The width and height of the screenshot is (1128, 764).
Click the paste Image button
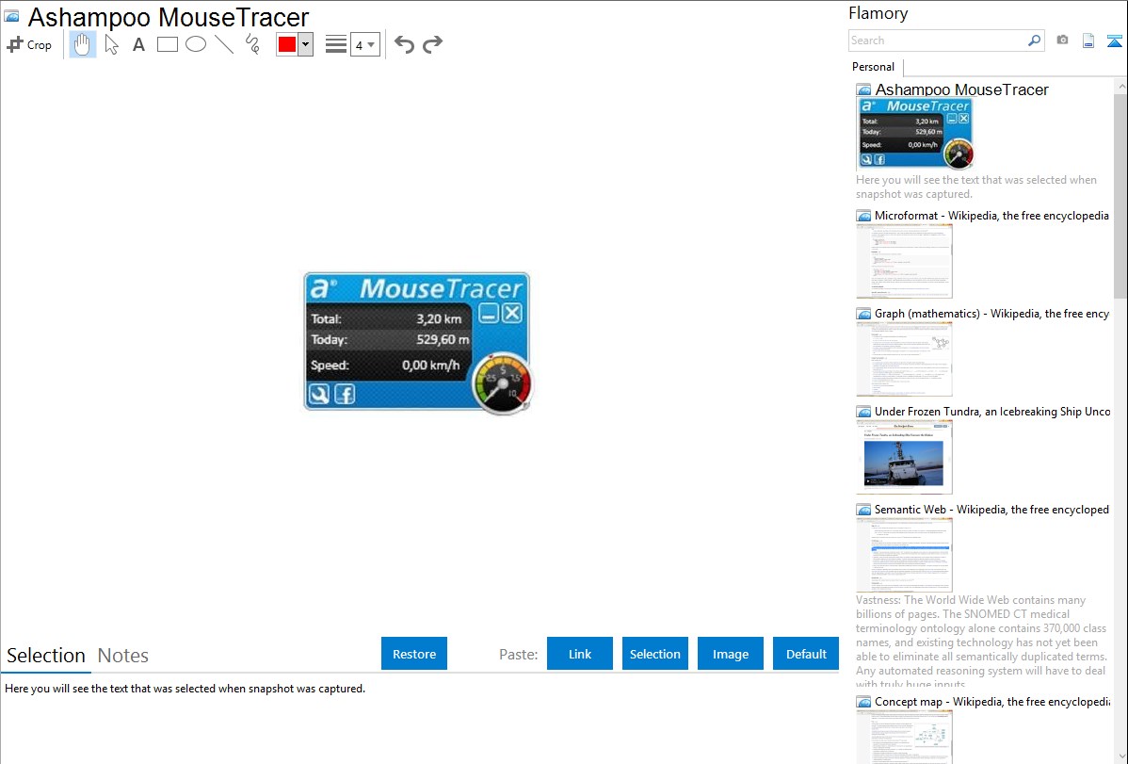coord(731,654)
